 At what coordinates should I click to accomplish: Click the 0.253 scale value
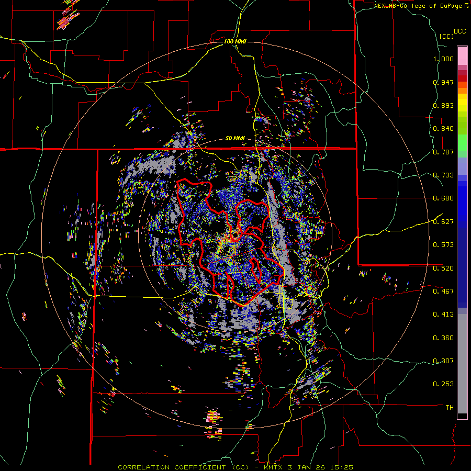pos(443,384)
